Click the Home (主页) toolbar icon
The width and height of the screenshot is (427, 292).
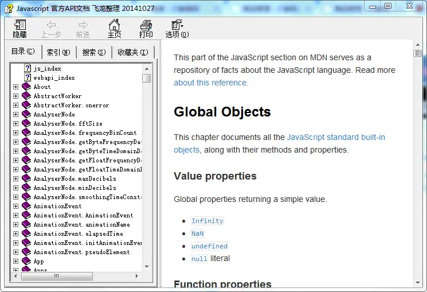click(114, 25)
